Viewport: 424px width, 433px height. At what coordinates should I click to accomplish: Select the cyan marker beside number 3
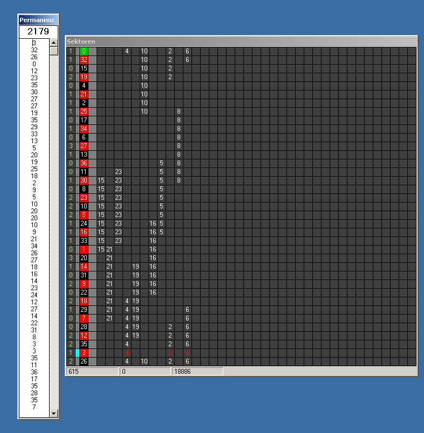(x=78, y=353)
